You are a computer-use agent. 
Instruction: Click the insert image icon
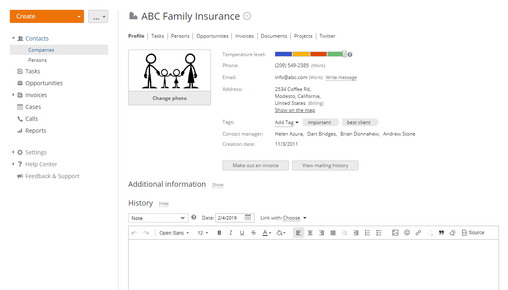[395, 233]
